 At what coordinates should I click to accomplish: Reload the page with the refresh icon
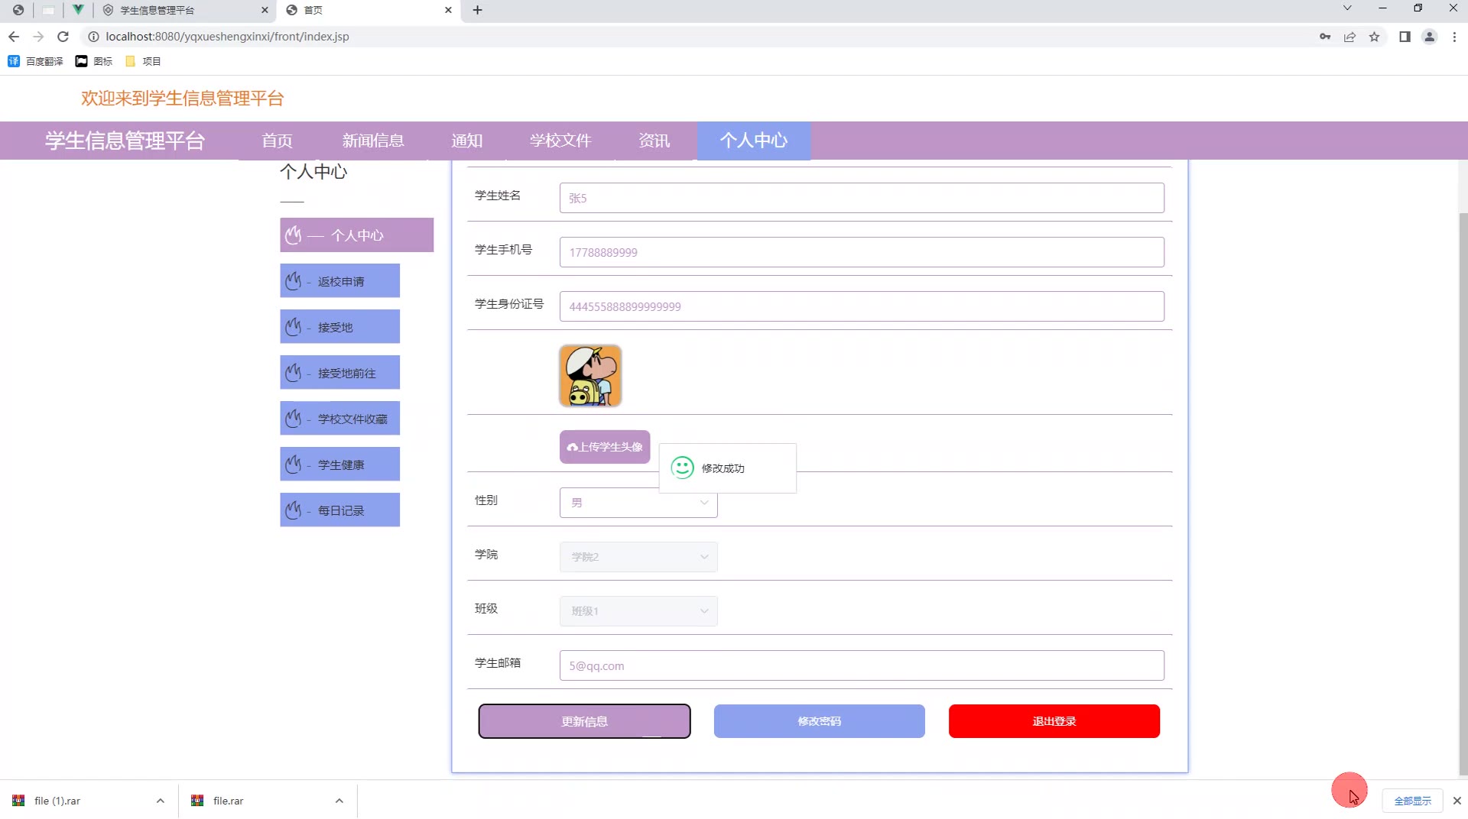coord(63,37)
